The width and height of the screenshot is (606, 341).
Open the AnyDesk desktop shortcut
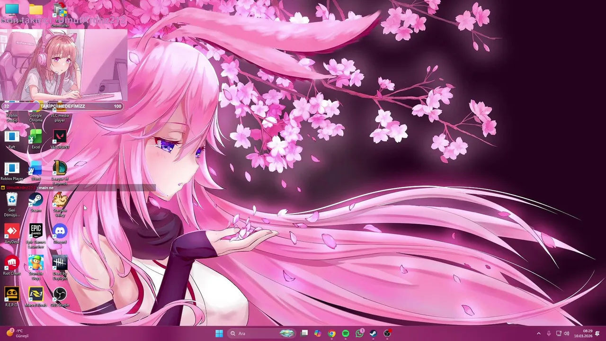click(x=12, y=234)
